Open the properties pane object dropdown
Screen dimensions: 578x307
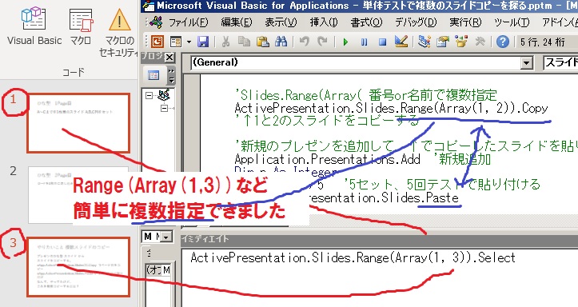(x=165, y=237)
